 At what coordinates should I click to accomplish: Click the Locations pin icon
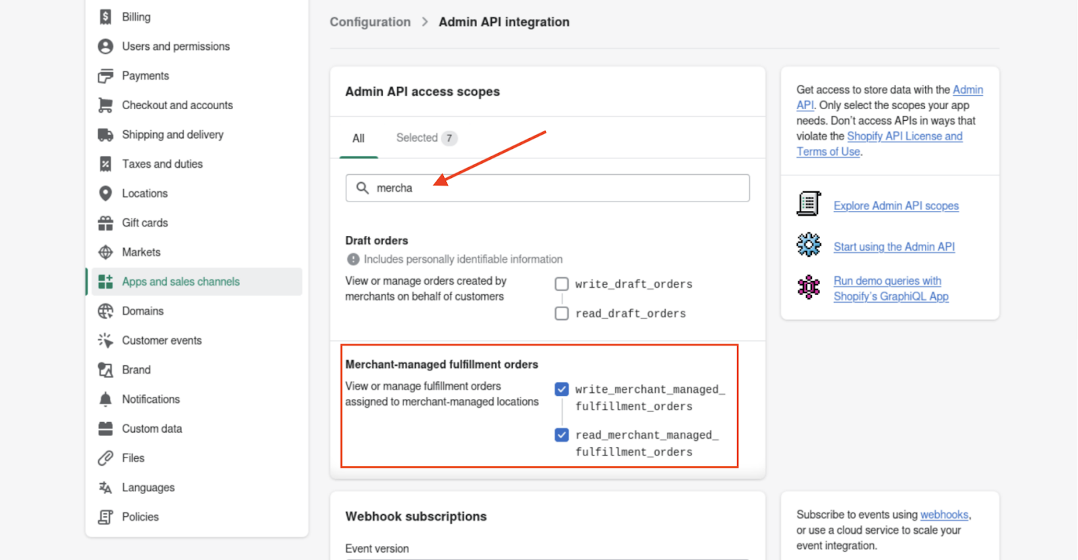coord(106,193)
